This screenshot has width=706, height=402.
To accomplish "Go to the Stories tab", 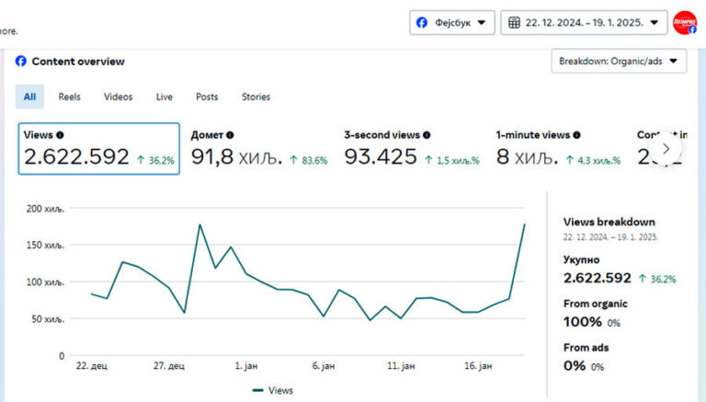I will tap(256, 97).
